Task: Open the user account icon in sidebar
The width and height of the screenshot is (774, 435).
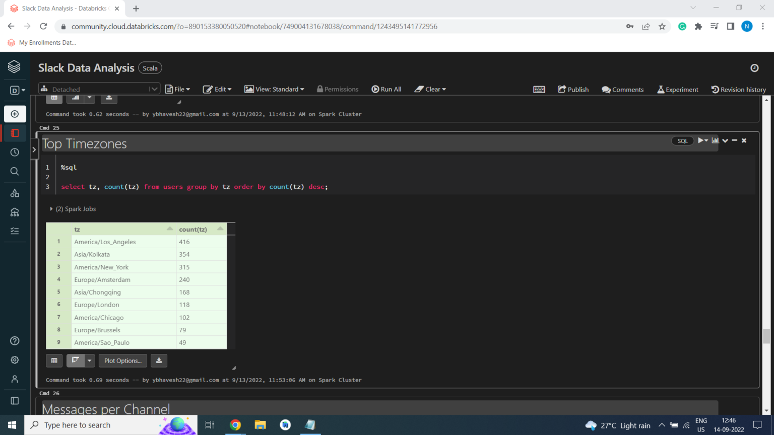Action: (x=15, y=379)
